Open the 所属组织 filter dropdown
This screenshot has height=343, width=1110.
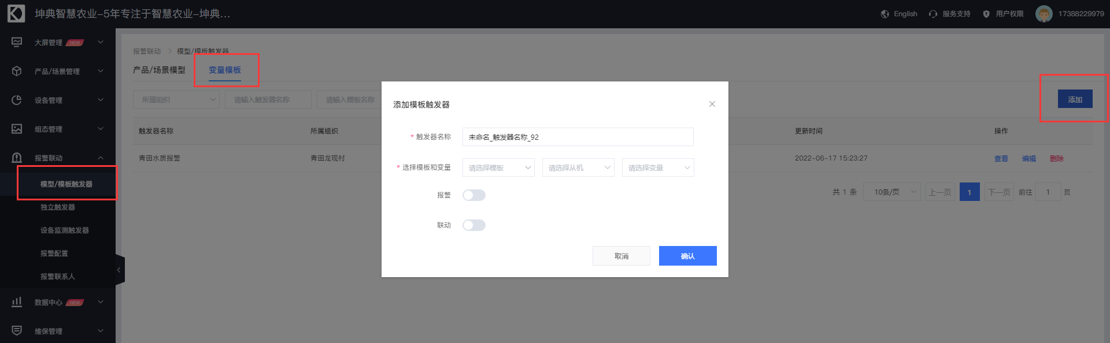click(176, 99)
